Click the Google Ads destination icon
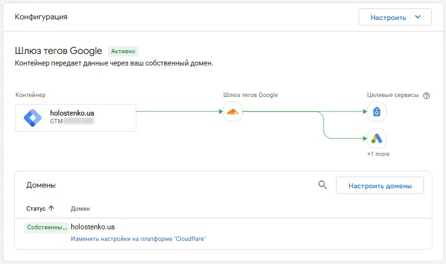446x264 pixels. (376, 139)
